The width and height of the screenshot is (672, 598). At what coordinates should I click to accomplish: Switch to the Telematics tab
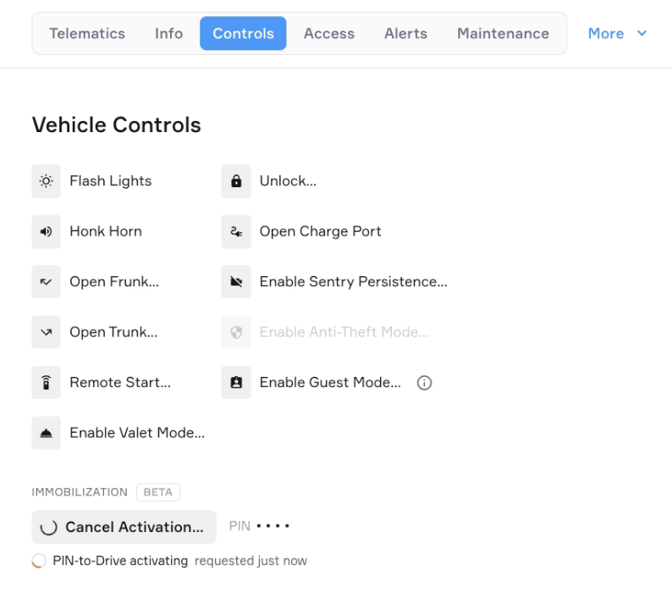[87, 34]
